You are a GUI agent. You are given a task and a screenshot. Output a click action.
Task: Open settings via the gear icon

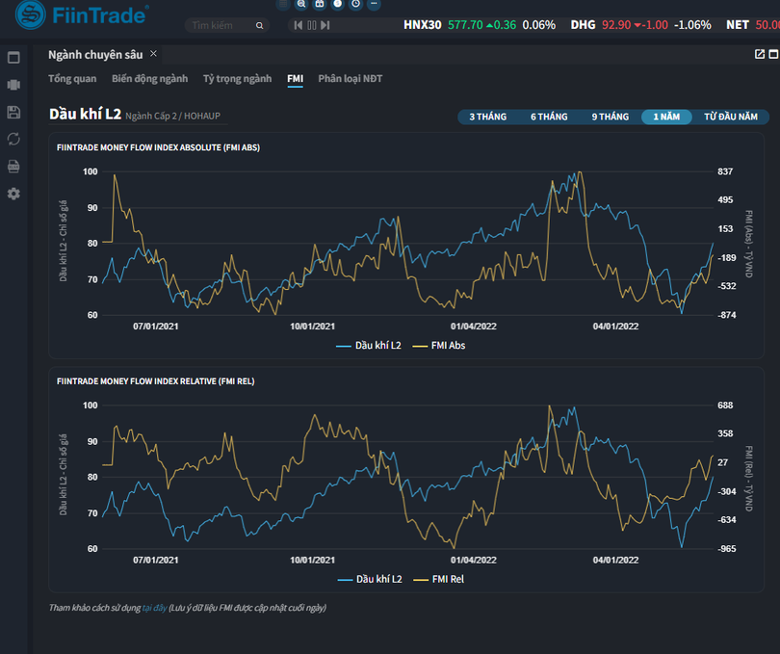coord(13,194)
